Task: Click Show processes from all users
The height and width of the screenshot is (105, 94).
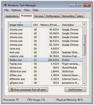Action: pyautogui.click(x=28, y=90)
